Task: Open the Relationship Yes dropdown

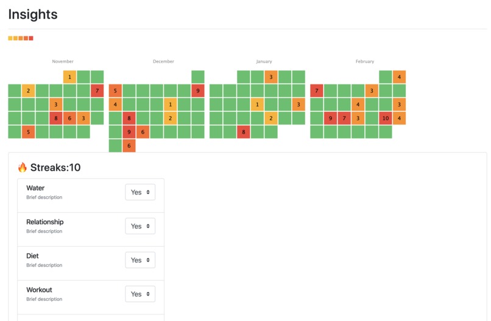Action: click(140, 226)
